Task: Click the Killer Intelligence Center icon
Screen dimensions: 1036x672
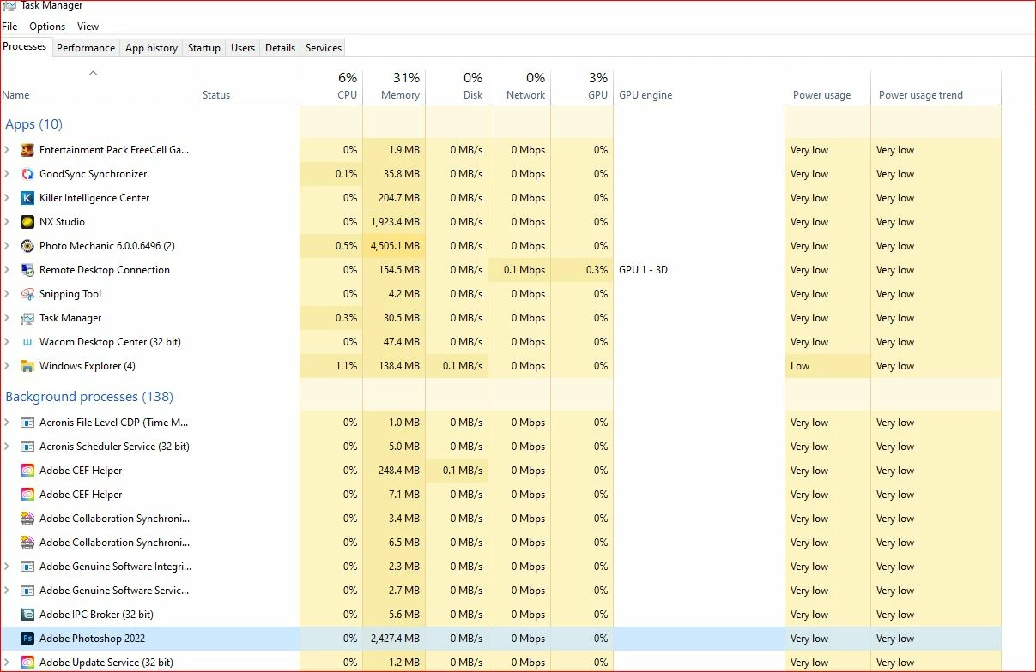Action: (x=27, y=198)
